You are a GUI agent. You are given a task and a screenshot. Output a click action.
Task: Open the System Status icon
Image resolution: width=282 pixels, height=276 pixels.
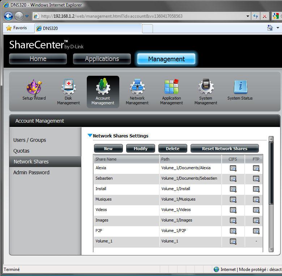click(240, 90)
